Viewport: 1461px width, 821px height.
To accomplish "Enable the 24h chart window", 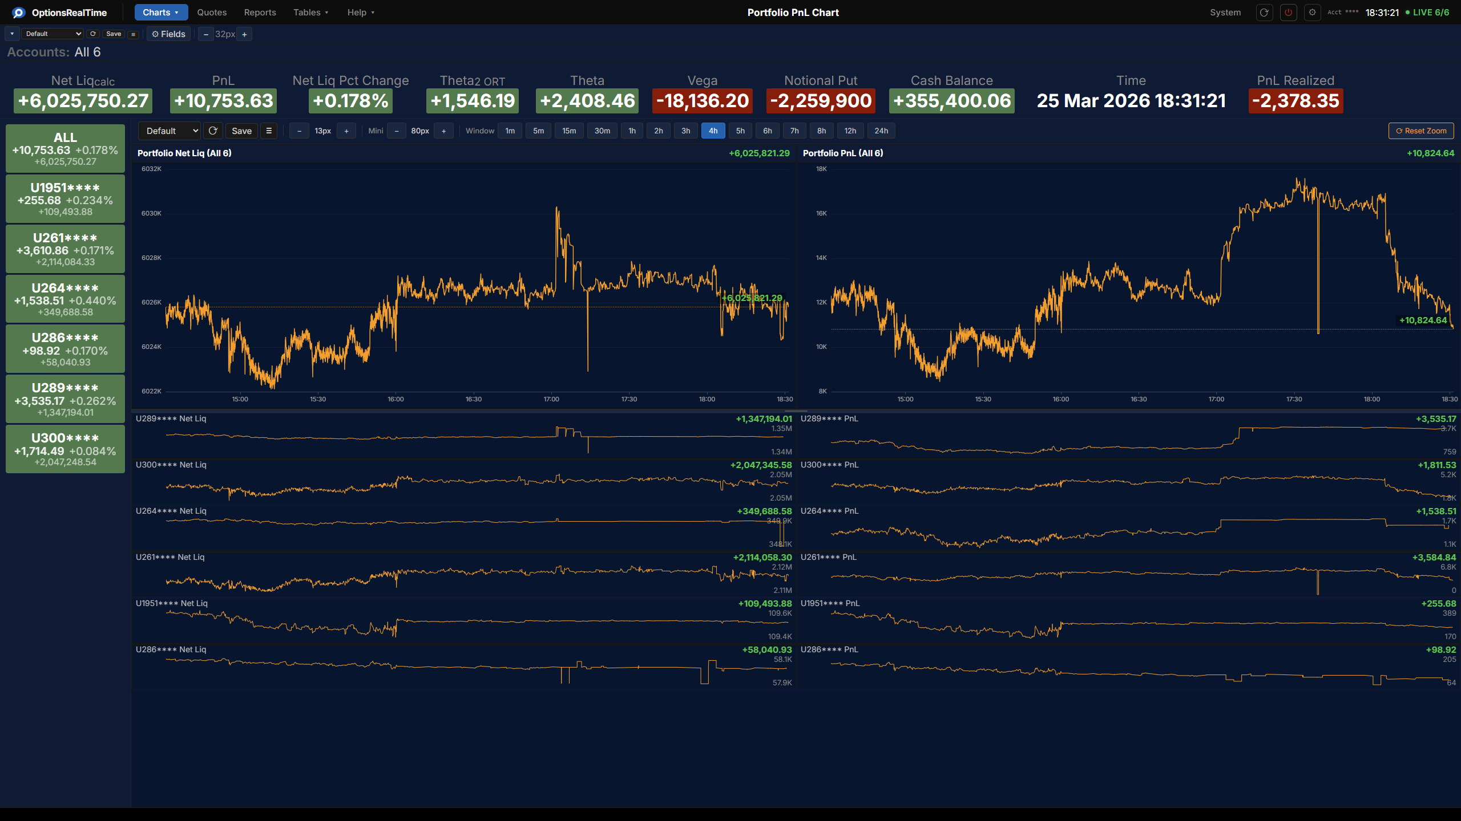I will (x=881, y=131).
